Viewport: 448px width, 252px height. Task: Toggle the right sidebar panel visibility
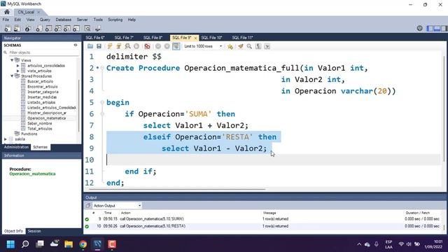click(444, 28)
